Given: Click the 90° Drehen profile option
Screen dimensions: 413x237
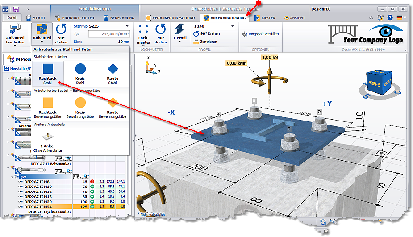Looking at the screenshot, I should (206, 34).
